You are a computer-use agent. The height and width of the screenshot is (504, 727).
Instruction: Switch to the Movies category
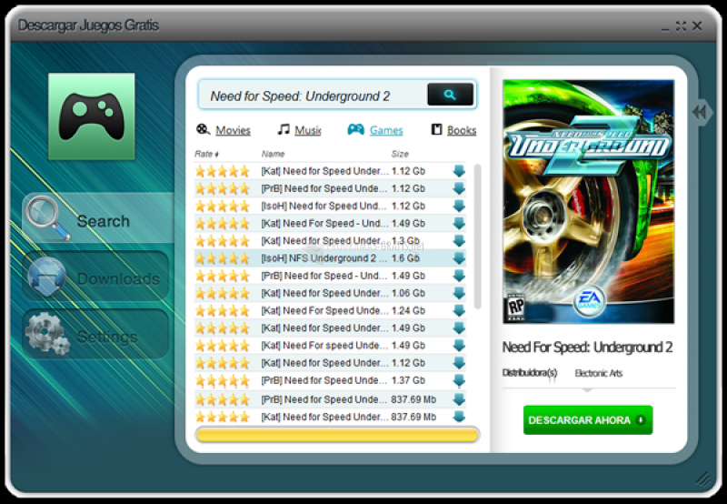click(233, 130)
